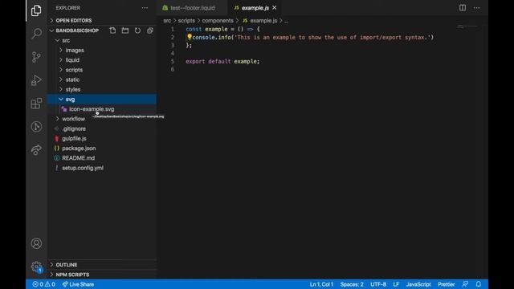This screenshot has height=289, width=514.
Task: Show errors and warnings count
Action: coord(43,284)
